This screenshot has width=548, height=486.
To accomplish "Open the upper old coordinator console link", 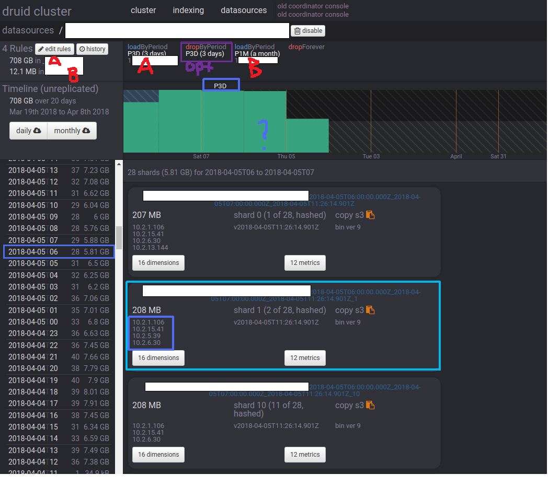I will 313,6.
